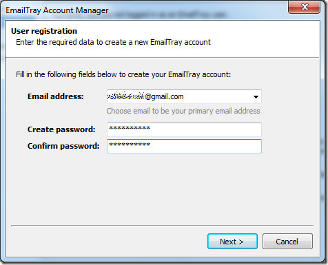Screen dimensions: 328x265
Task: Click the User registration heading
Action: [x=44, y=31]
